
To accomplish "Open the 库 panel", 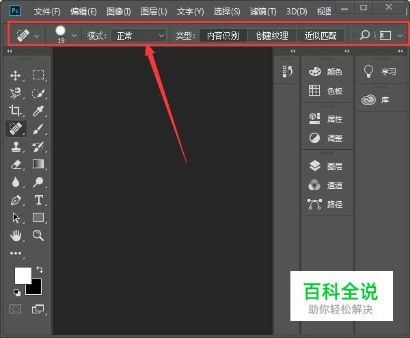I will [x=375, y=100].
